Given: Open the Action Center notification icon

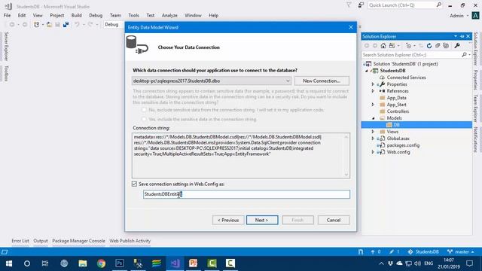Looking at the screenshot, I should 469,263.
